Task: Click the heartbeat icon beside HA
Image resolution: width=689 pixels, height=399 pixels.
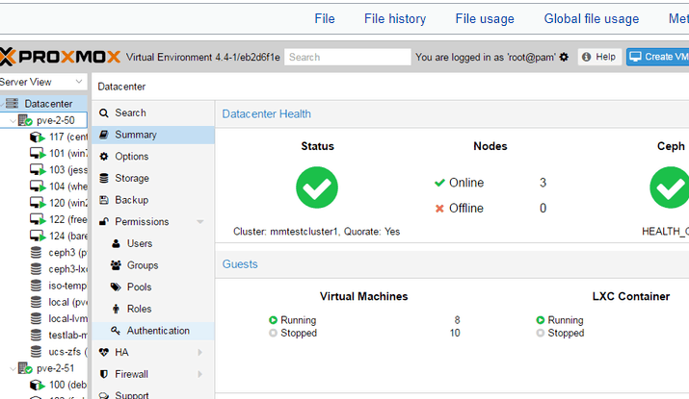Action: tap(104, 352)
